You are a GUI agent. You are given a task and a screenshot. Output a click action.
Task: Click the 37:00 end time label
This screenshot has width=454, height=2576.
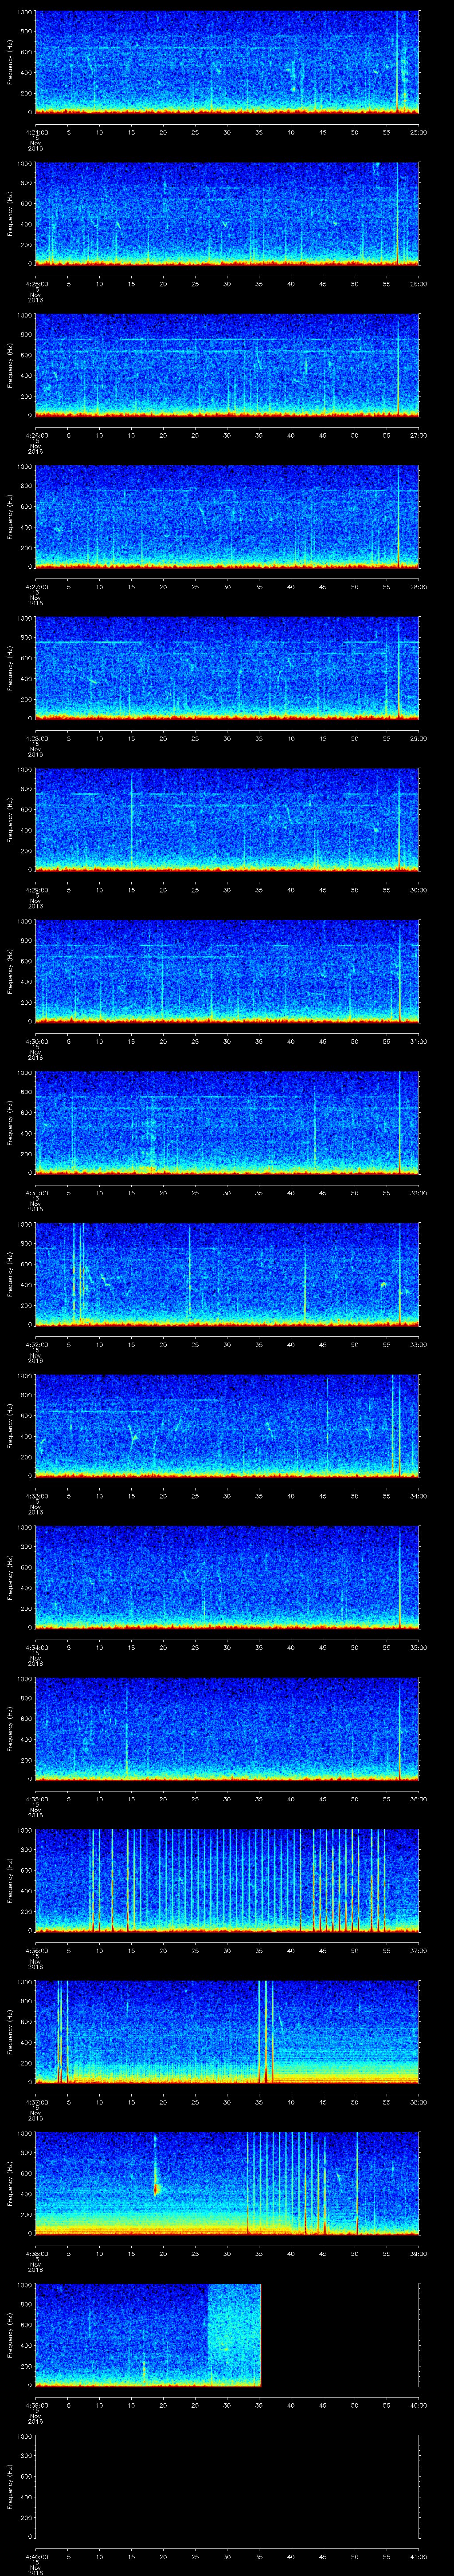[x=418, y=1950]
